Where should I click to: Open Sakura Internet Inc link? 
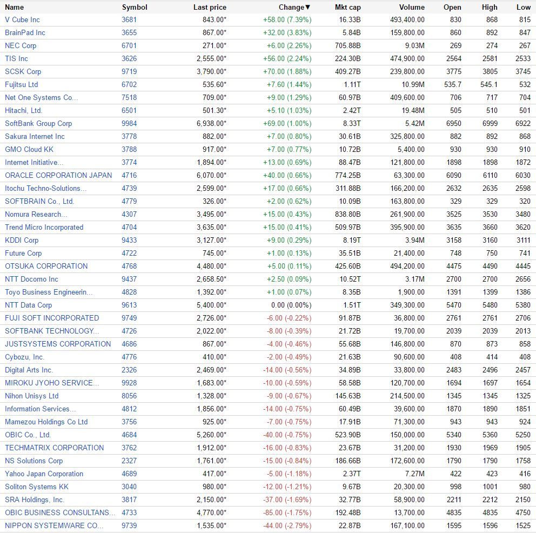[x=35, y=137]
